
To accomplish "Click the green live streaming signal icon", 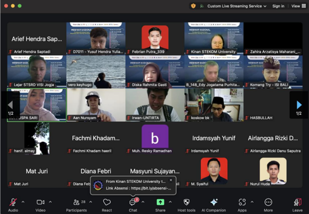I will pyautogui.click(x=202, y=6).
